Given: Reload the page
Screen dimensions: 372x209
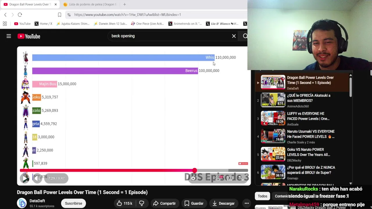Looking at the screenshot, I should click(20, 15).
